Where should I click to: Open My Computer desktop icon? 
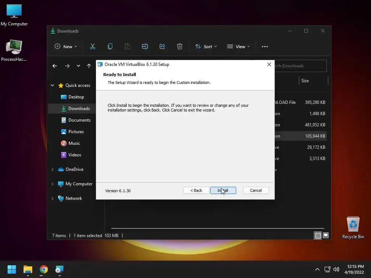pyautogui.click(x=14, y=15)
